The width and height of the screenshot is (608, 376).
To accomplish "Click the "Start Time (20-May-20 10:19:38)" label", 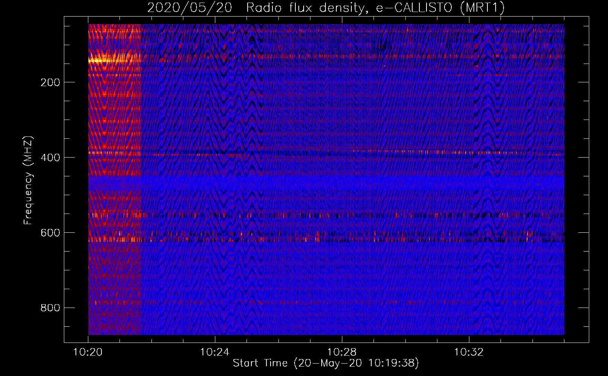I will coord(326,363).
